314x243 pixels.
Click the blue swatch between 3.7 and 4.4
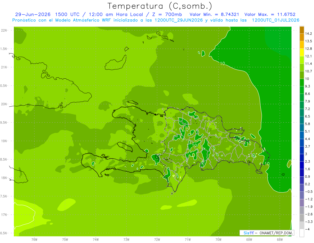pos(302,143)
